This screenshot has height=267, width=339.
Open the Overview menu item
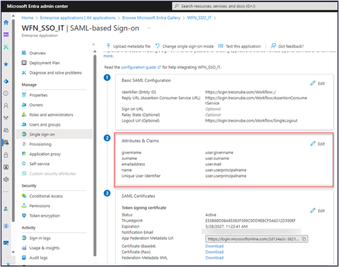38,53
